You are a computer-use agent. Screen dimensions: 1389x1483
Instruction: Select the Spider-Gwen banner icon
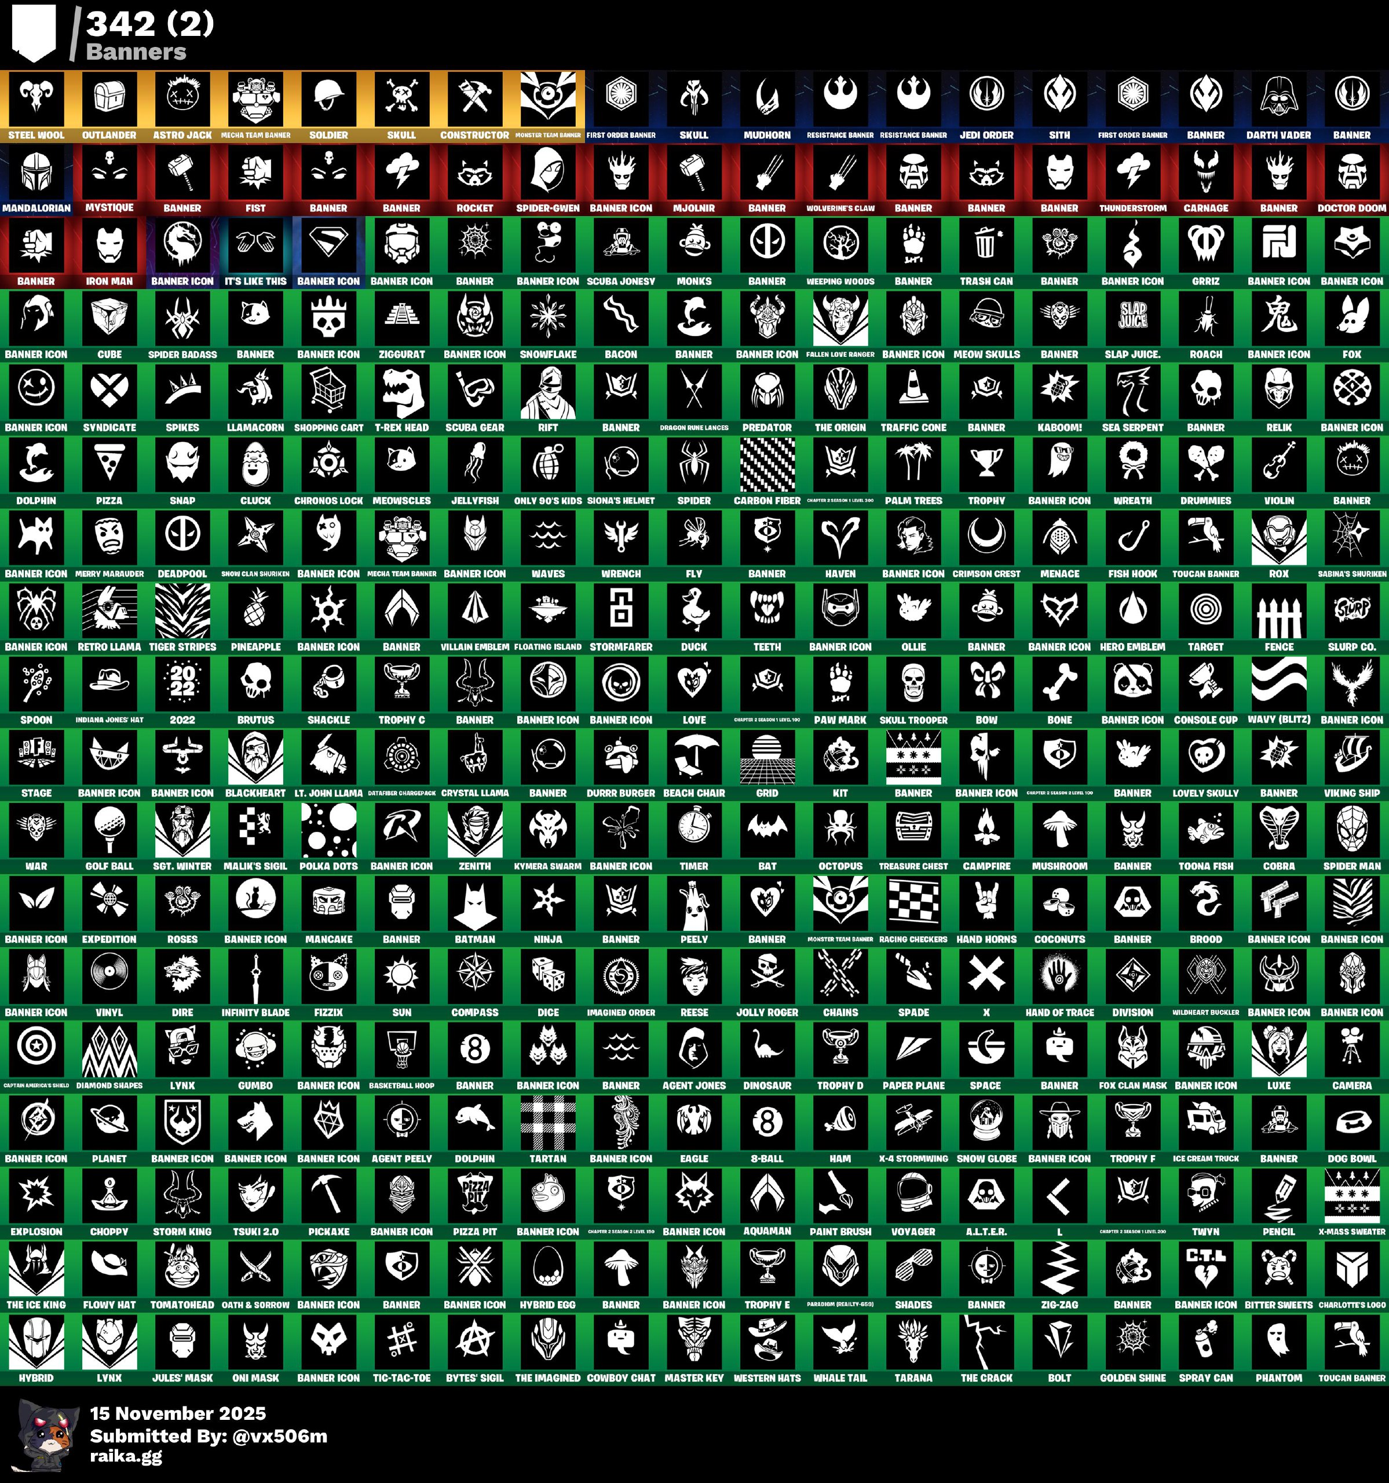(547, 172)
